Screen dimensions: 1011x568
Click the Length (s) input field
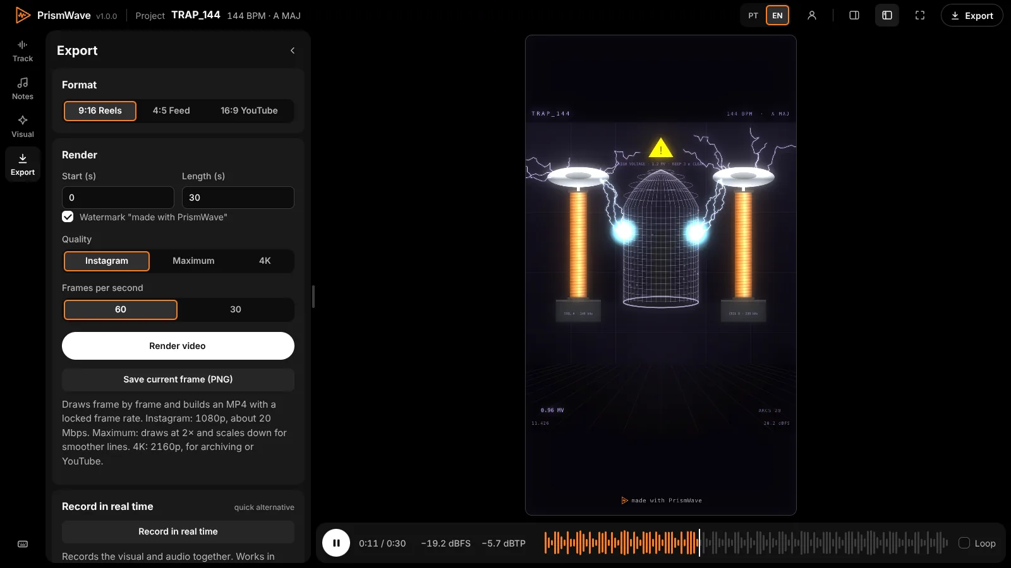coord(238,198)
